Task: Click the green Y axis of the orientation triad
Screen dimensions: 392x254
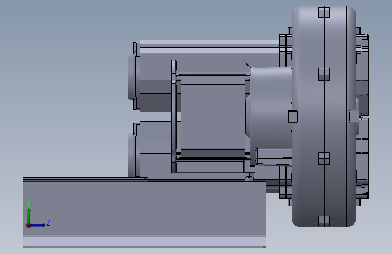Action: point(29,216)
